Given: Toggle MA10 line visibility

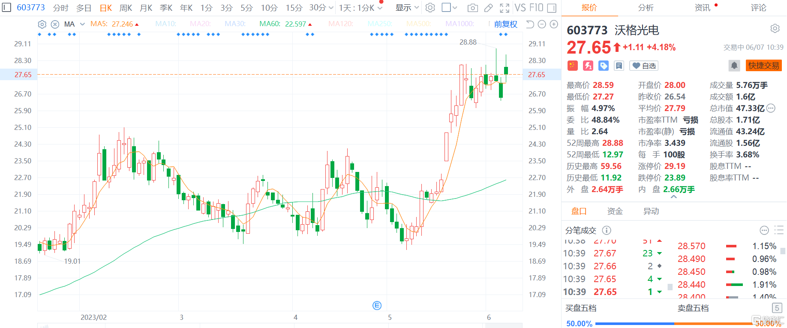Looking at the screenshot, I should [x=166, y=24].
